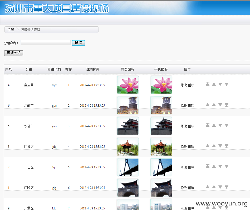Move 江都区 row down one position
The image size is (250, 211).
coord(220,146)
